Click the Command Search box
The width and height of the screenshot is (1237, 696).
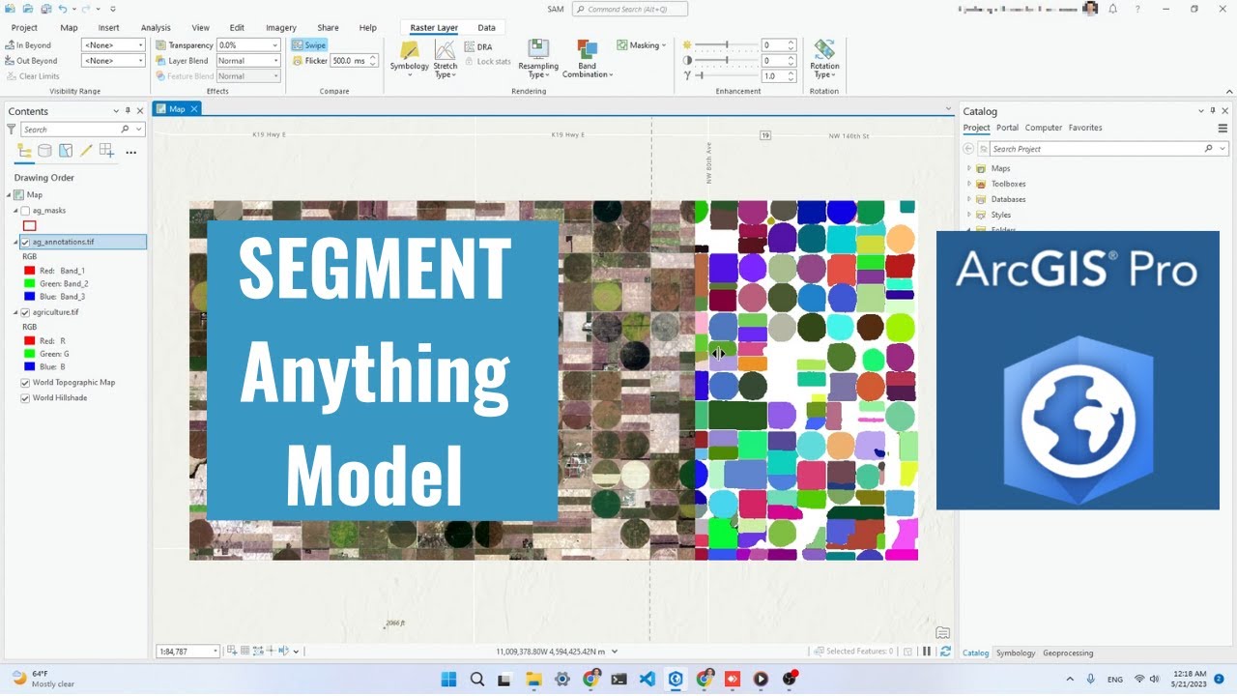point(629,9)
